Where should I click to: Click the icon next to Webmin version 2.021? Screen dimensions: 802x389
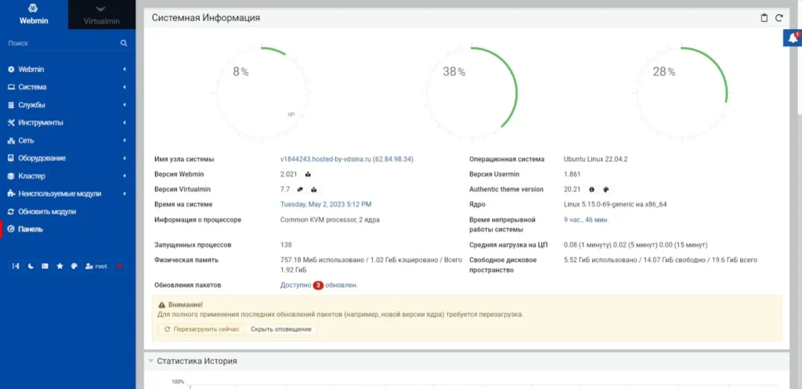tap(308, 175)
